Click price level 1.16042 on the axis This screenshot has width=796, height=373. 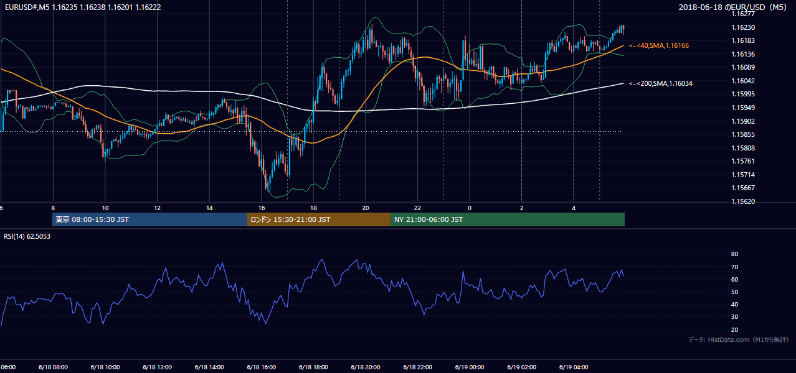click(x=743, y=81)
